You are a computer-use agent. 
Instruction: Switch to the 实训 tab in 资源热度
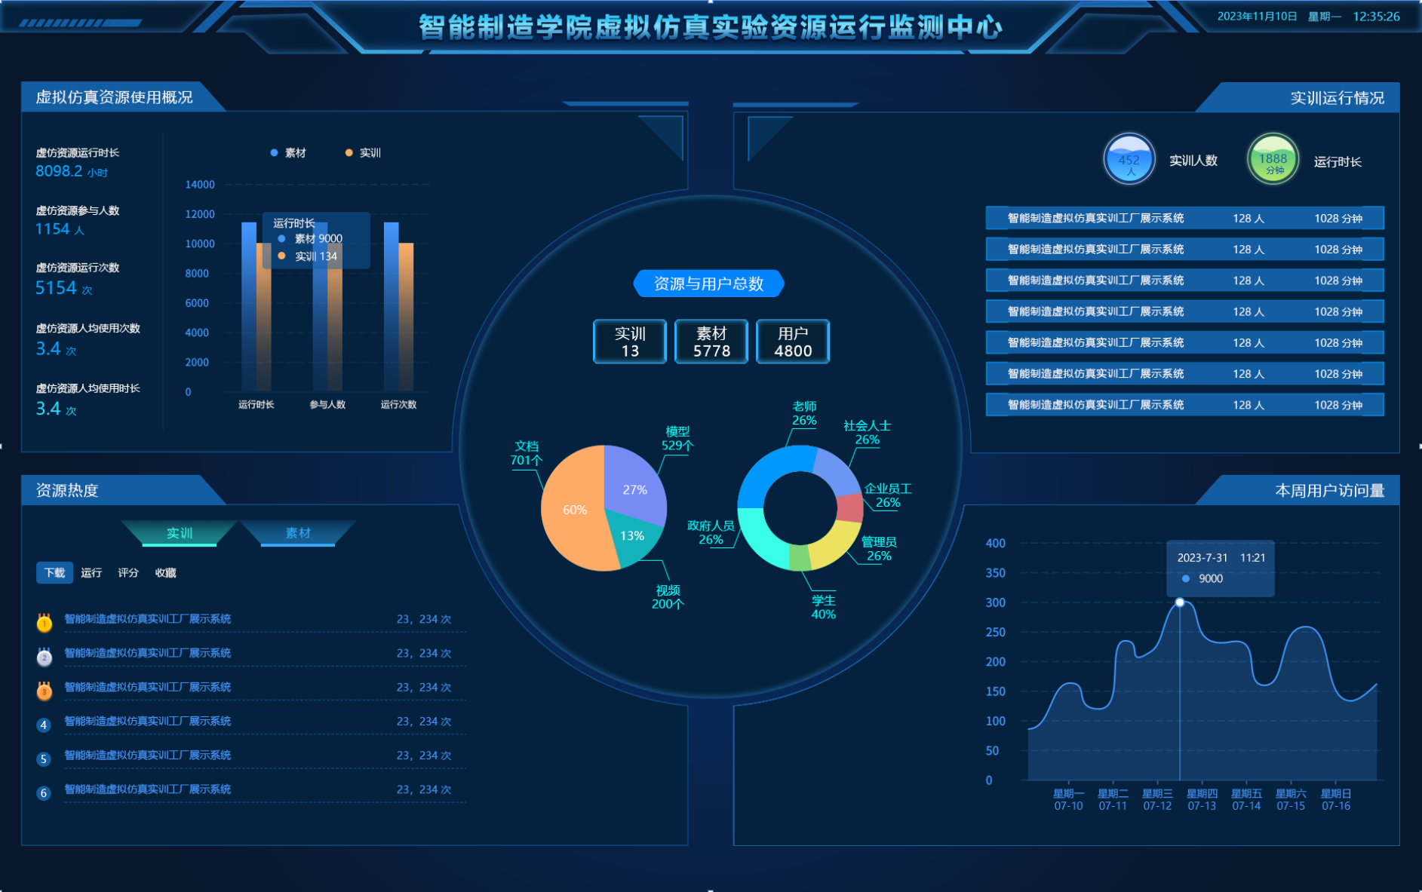pos(180,533)
